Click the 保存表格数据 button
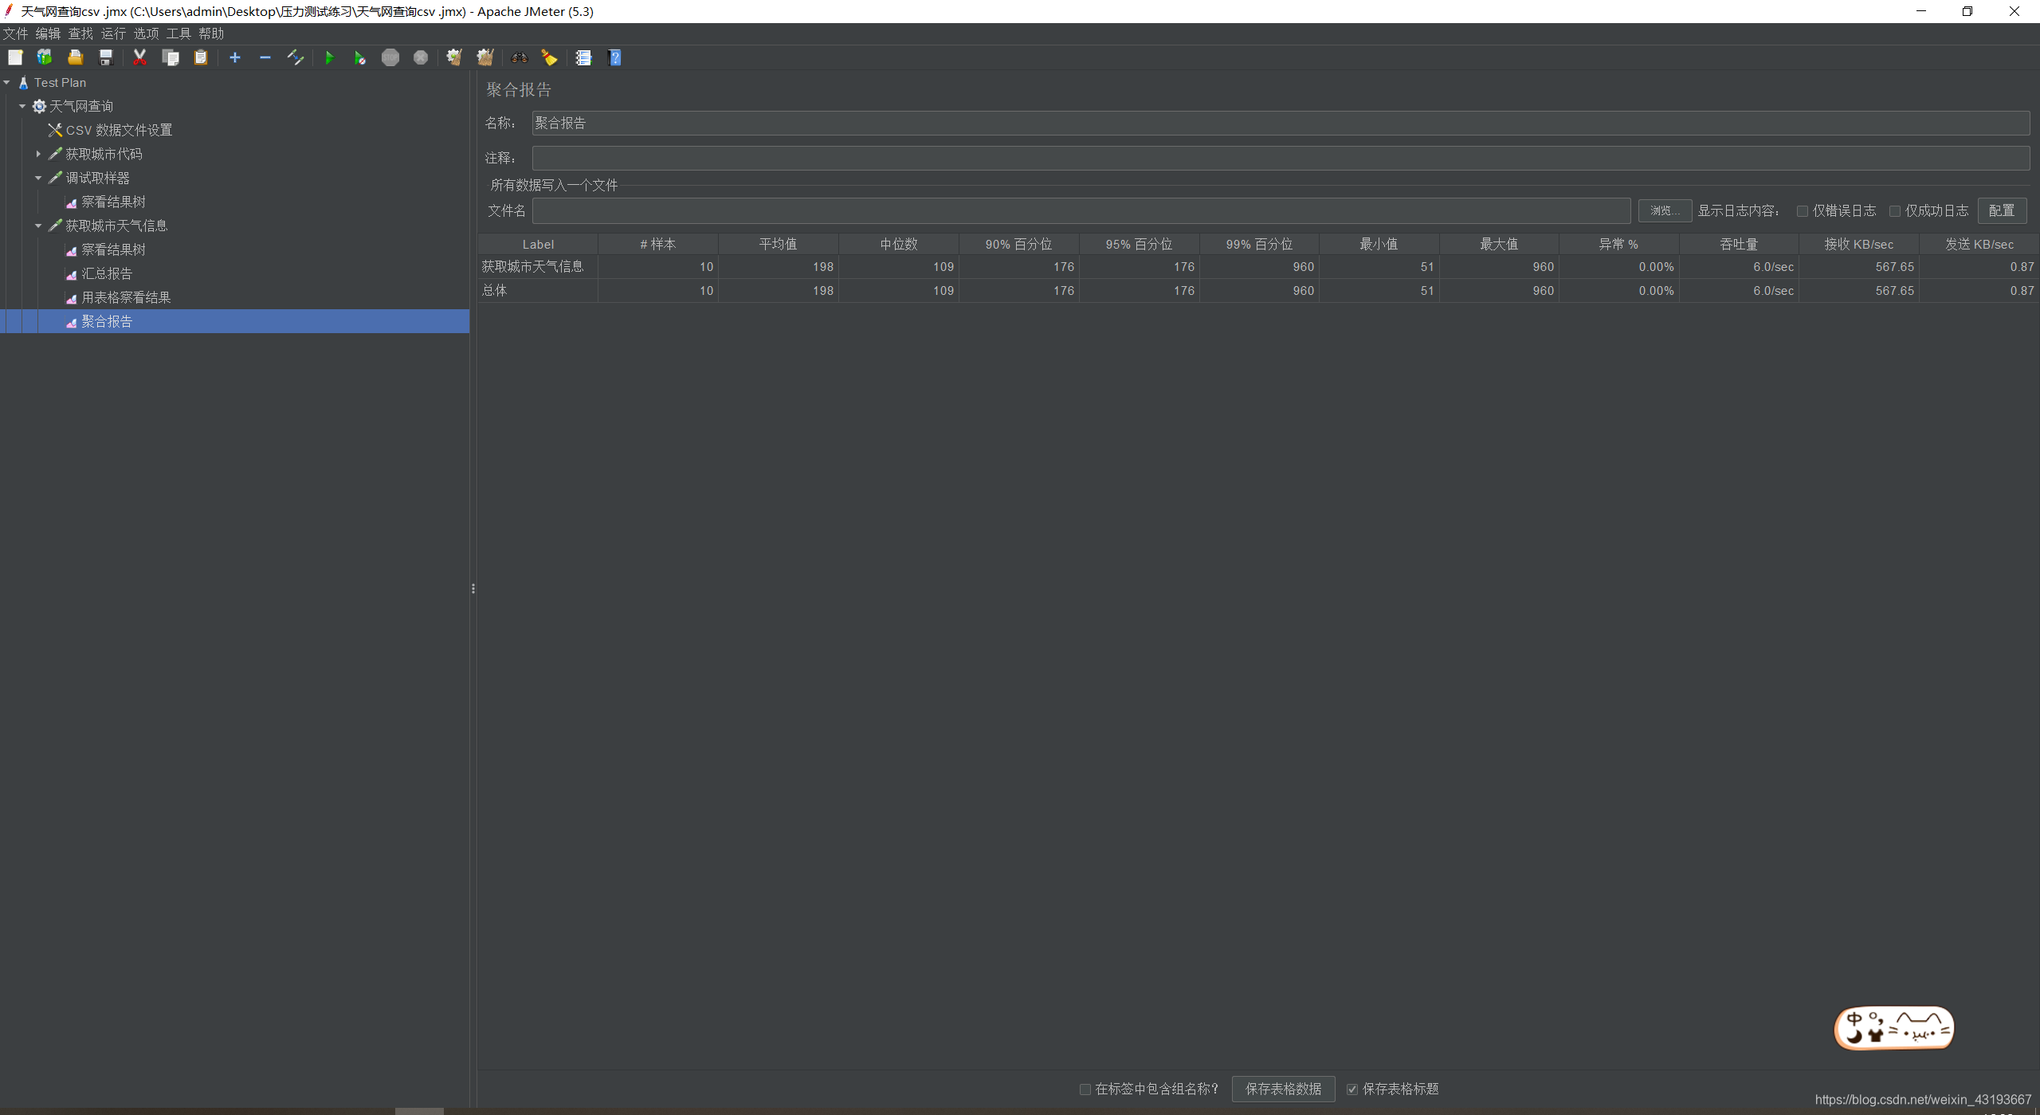The height and width of the screenshot is (1115, 2040). [x=1283, y=1089]
